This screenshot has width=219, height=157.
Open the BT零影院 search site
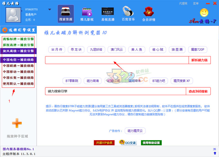[x=72, y=81]
